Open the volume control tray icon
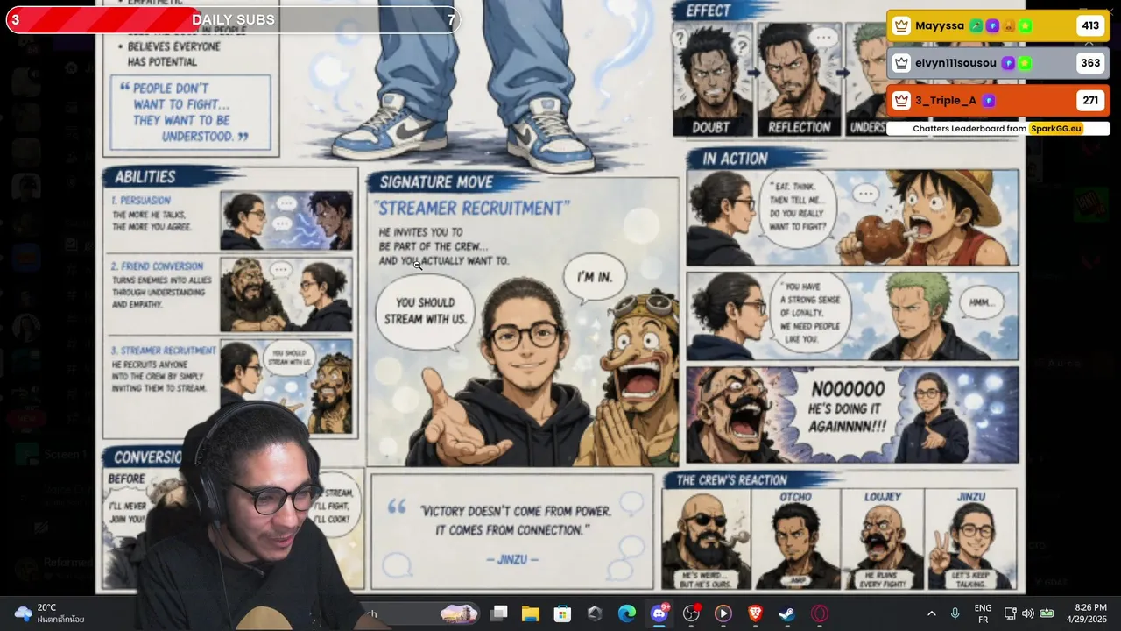The height and width of the screenshot is (631, 1121). coord(1027,613)
